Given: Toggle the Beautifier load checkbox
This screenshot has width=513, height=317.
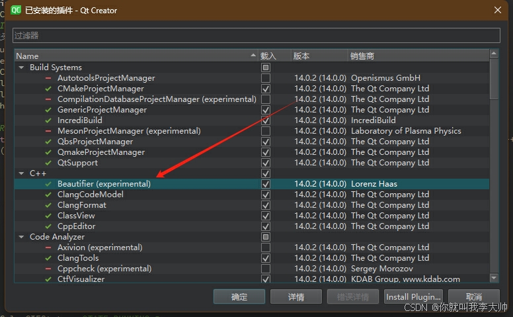Looking at the screenshot, I should pos(266,184).
